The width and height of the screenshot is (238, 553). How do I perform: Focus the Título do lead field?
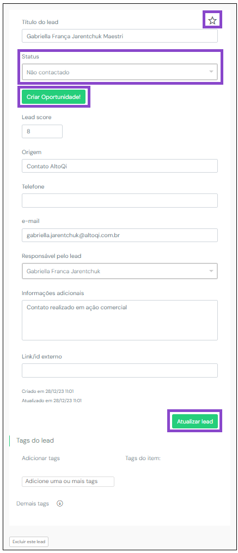pyautogui.click(x=119, y=36)
